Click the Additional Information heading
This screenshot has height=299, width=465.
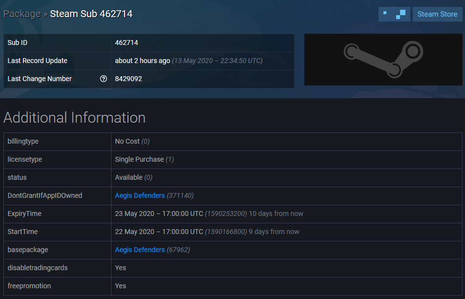pos(74,118)
